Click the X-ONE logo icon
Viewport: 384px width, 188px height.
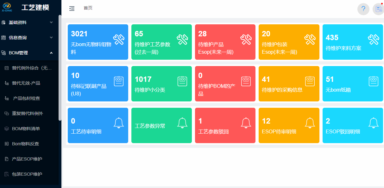click(x=7, y=7)
